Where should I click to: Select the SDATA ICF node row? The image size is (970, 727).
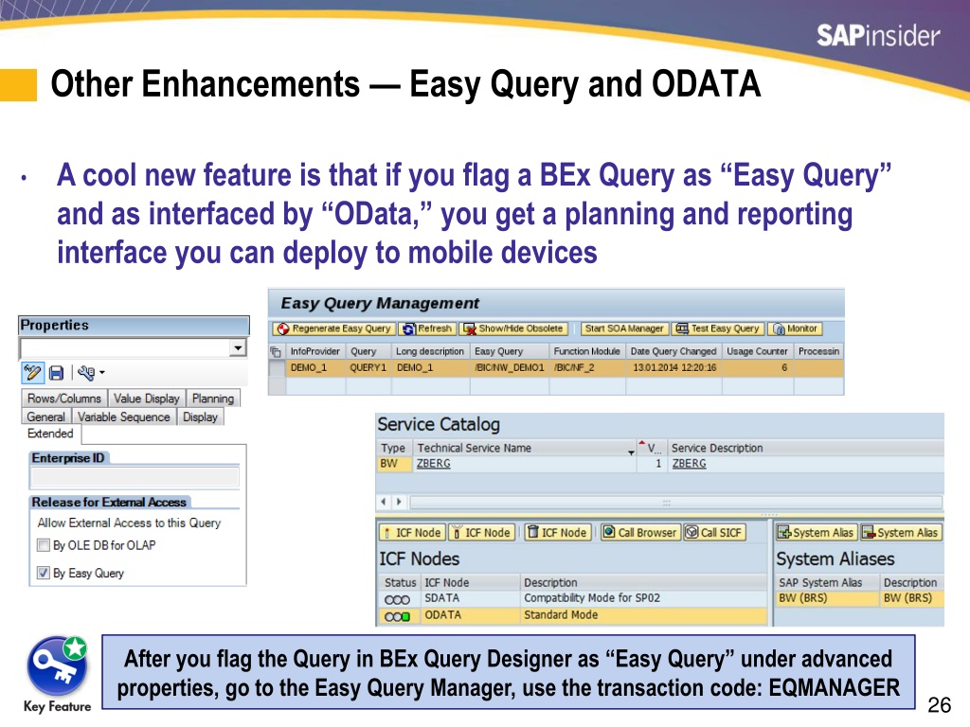572,598
